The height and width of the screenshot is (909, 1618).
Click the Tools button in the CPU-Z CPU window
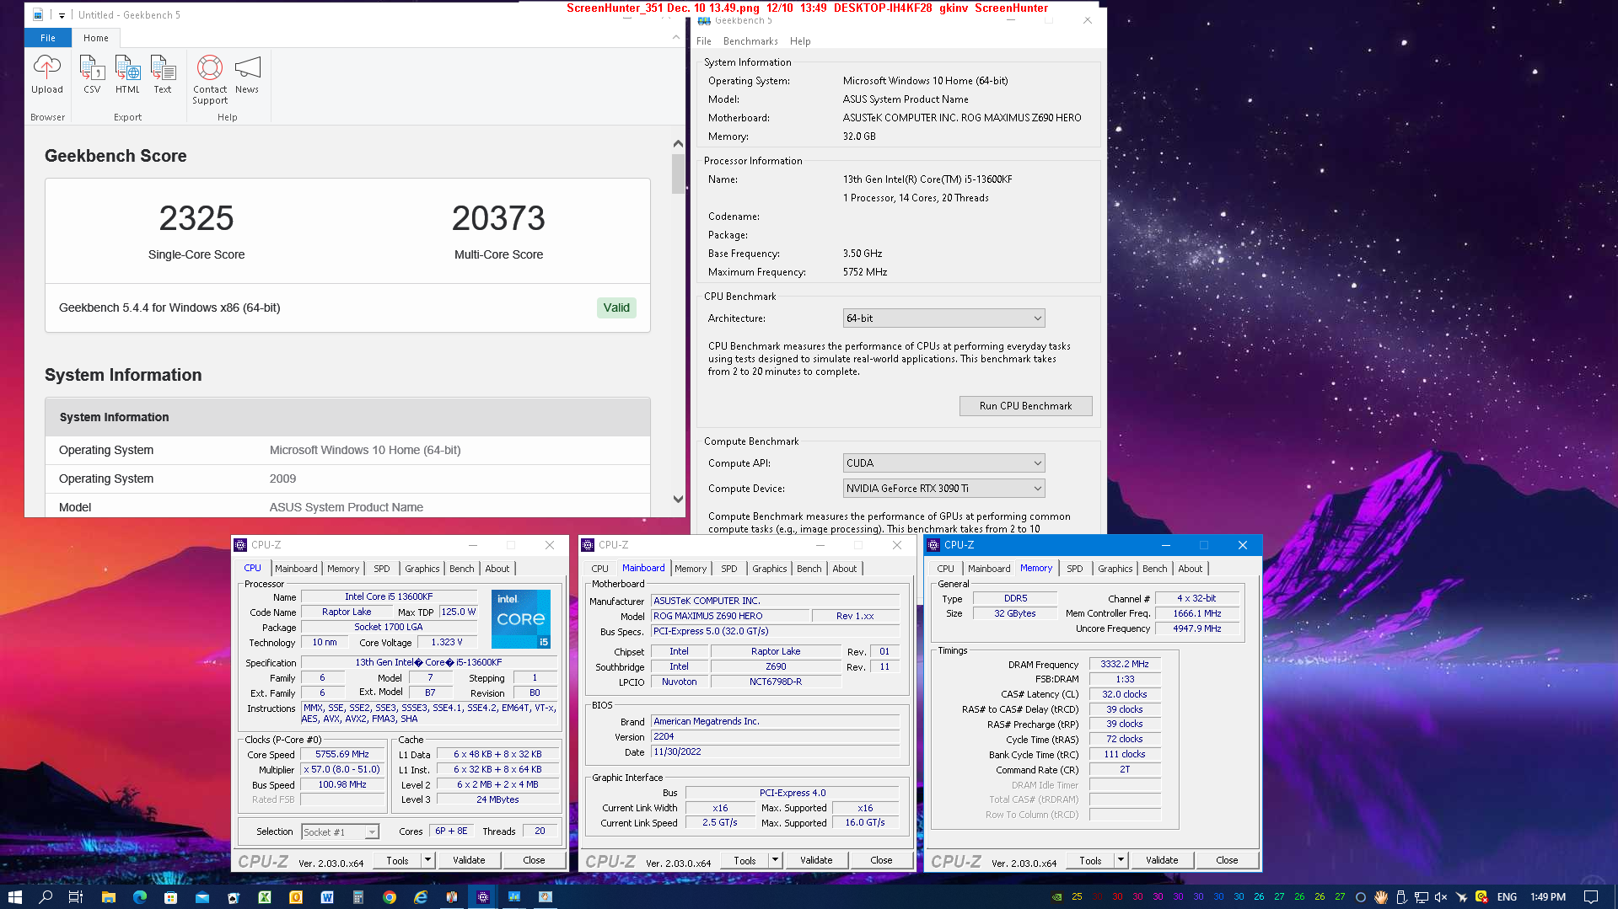(x=397, y=860)
